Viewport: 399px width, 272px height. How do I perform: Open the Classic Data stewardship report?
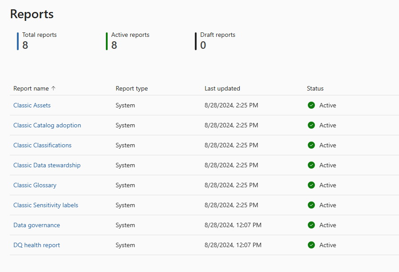click(x=47, y=165)
